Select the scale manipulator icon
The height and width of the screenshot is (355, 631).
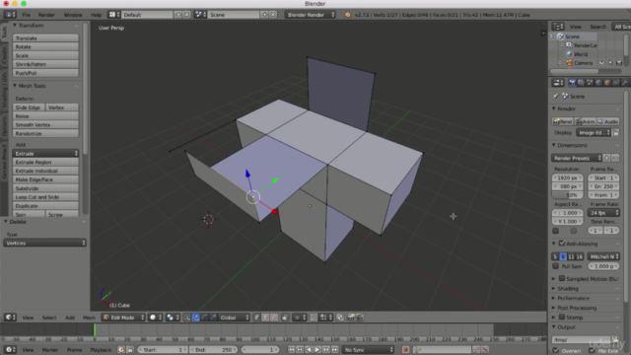click(213, 318)
